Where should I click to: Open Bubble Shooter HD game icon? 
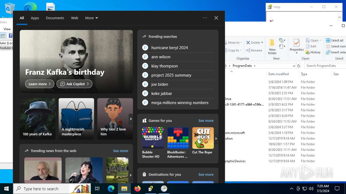(x=153, y=138)
